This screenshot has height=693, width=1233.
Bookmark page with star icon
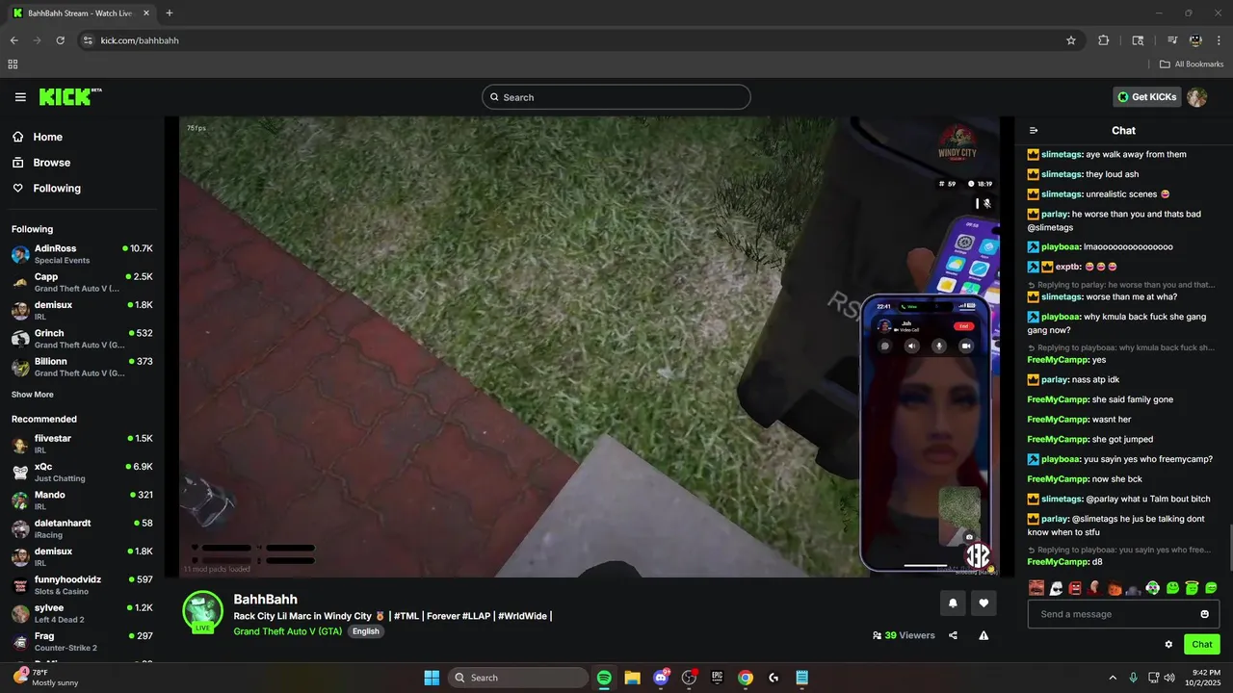click(1071, 40)
